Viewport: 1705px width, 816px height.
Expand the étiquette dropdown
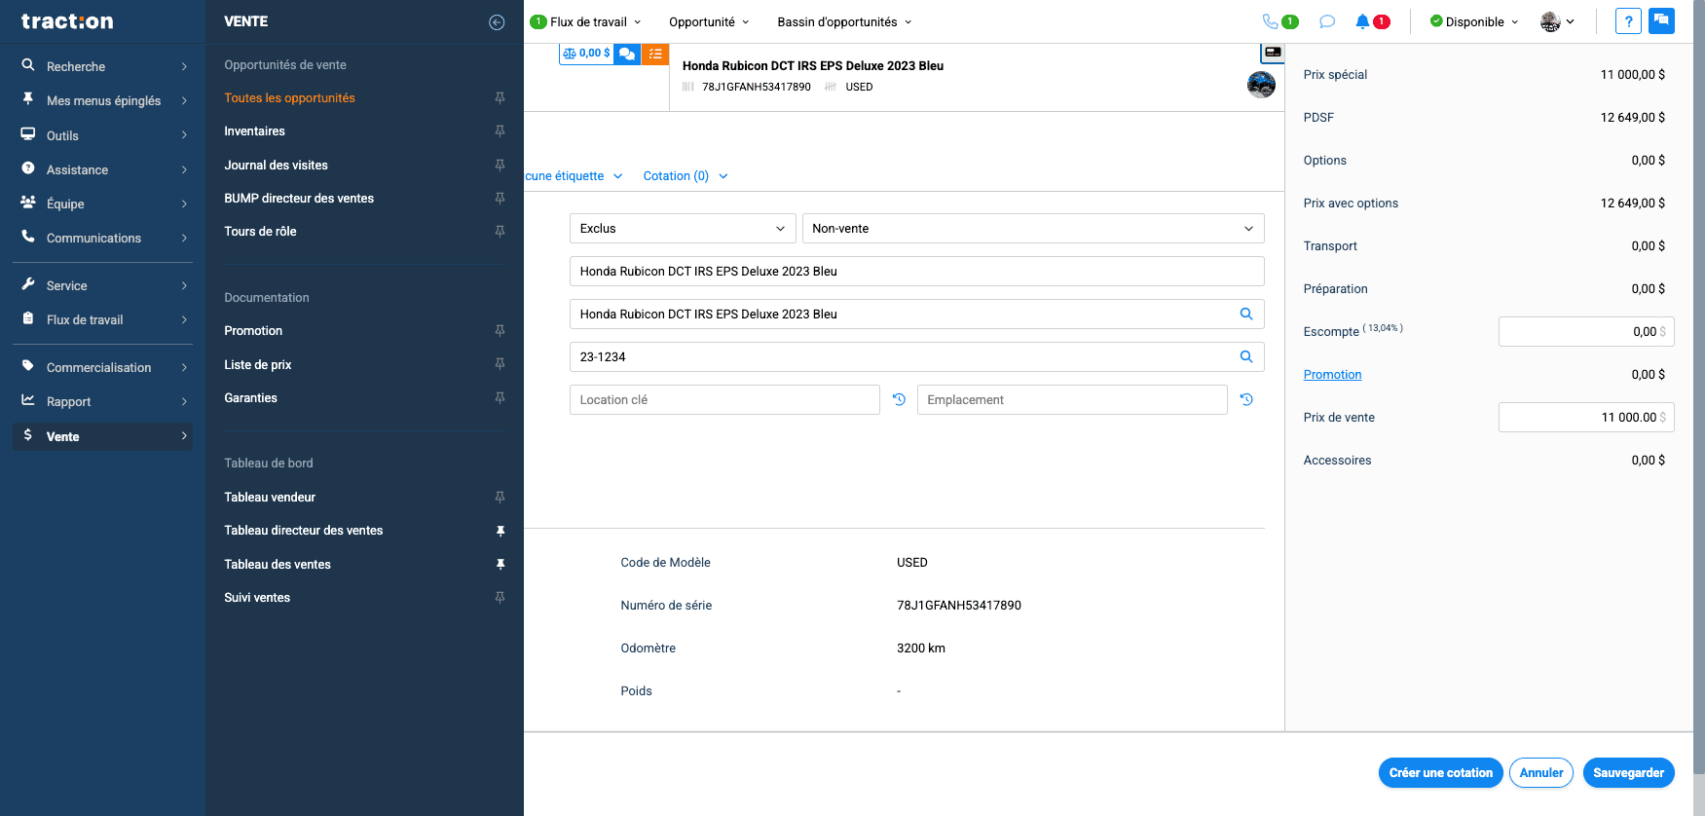574,176
